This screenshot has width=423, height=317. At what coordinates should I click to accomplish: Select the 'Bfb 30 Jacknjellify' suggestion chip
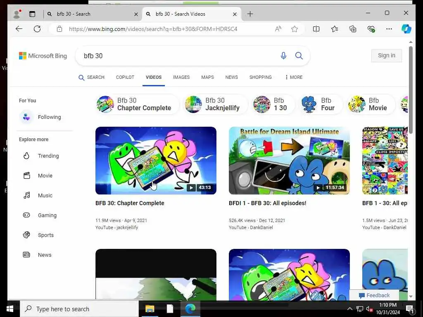point(216,104)
